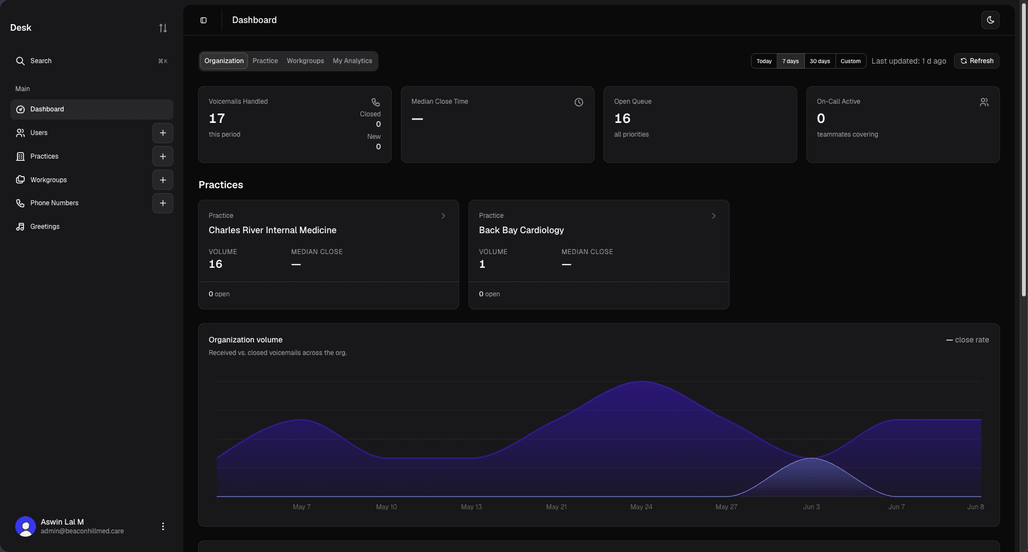Select the Organization tab

[224, 61]
